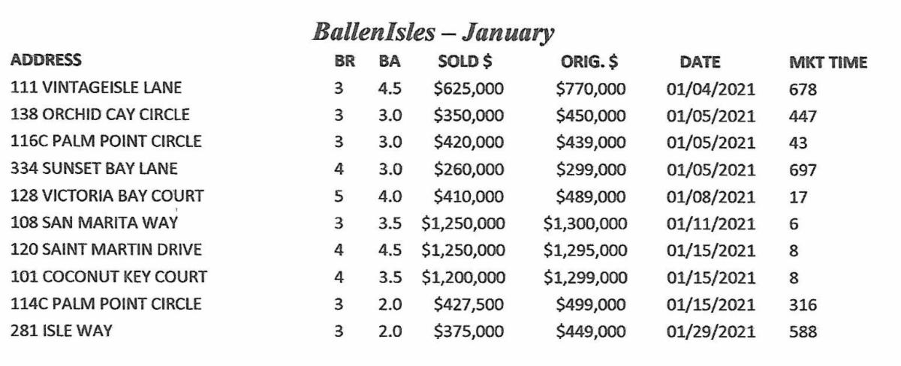Select the 281 Isle Way address
The height and width of the screenshot is (366, 901).
point(62,330)
